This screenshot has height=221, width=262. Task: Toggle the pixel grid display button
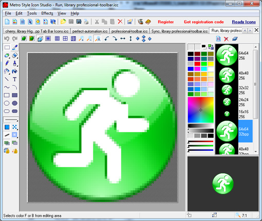click(x=57, y=39)
